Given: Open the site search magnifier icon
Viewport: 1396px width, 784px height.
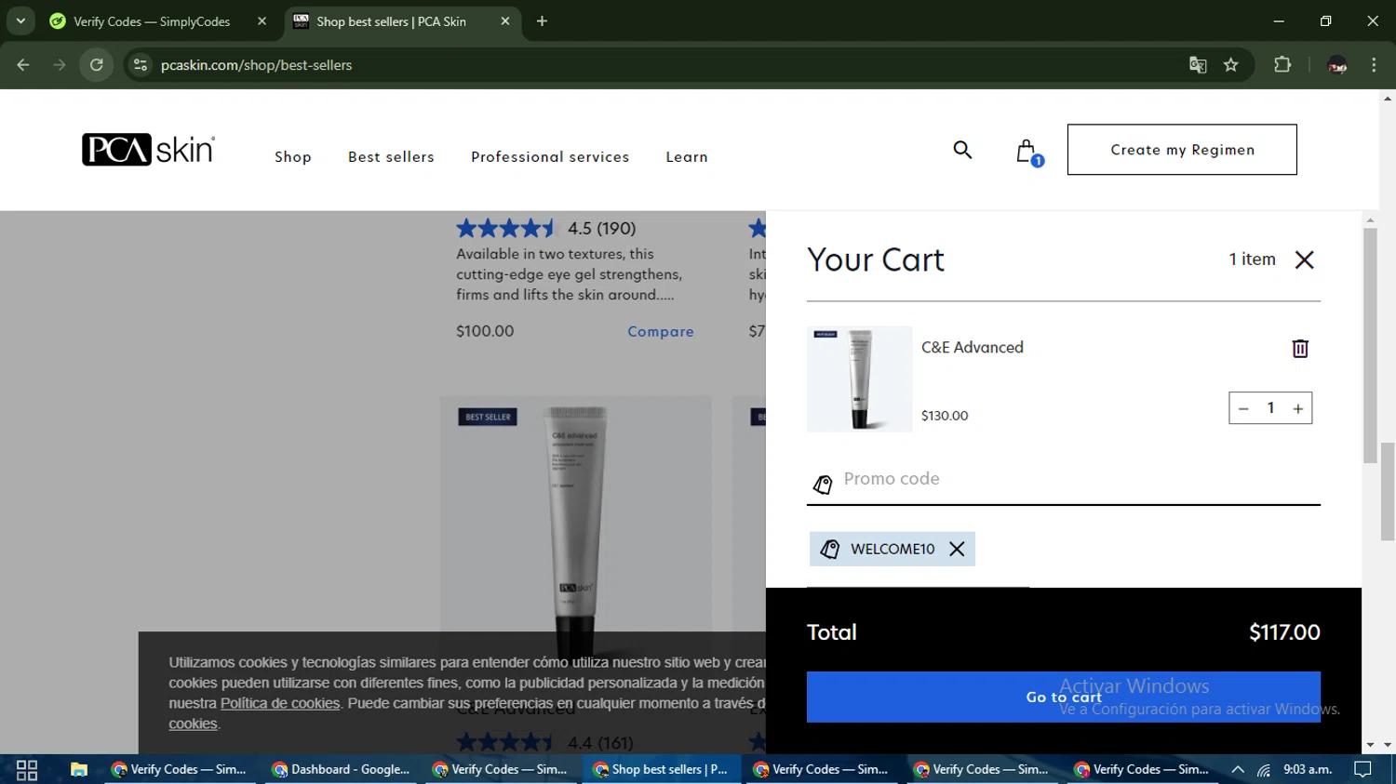Looking at the screenshot, I should point(962,150).
